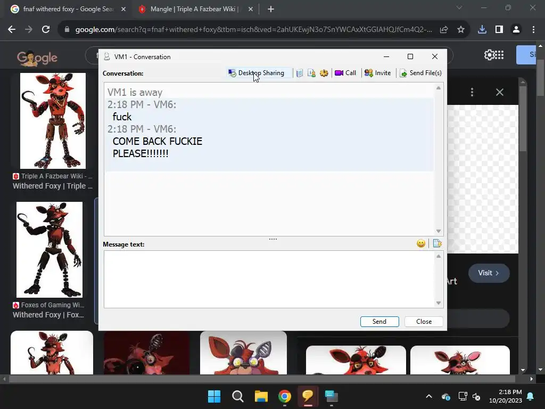This screenshot has height=409, width=545.
Task: Click the yellow chat messenger taskbar icon
Action: 308,396
